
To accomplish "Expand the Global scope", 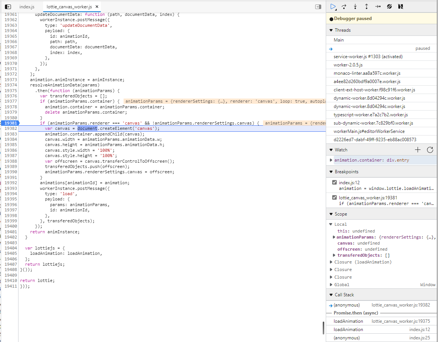I will point(331,285).
